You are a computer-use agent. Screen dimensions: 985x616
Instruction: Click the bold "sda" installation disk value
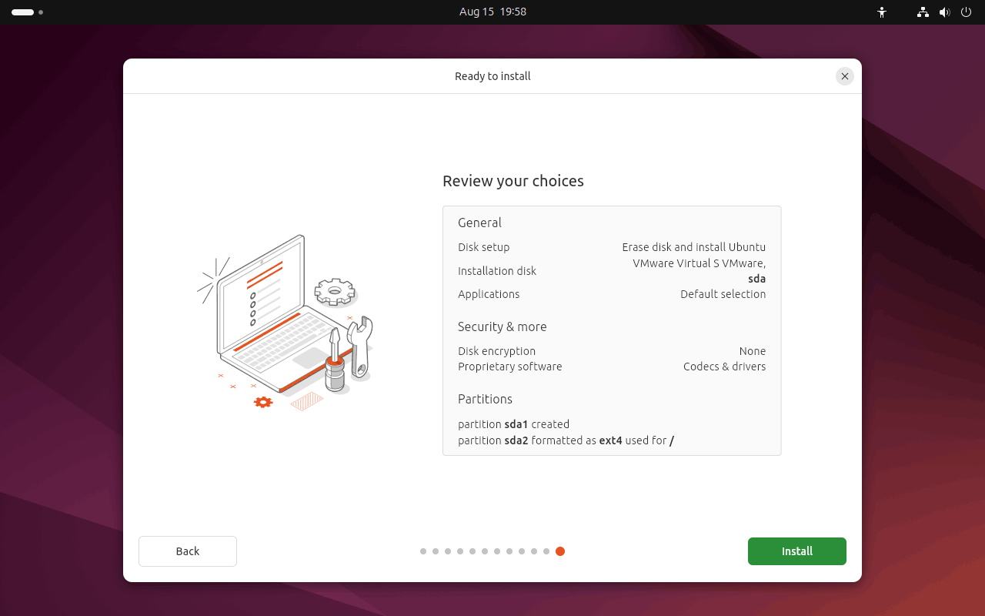756,279
